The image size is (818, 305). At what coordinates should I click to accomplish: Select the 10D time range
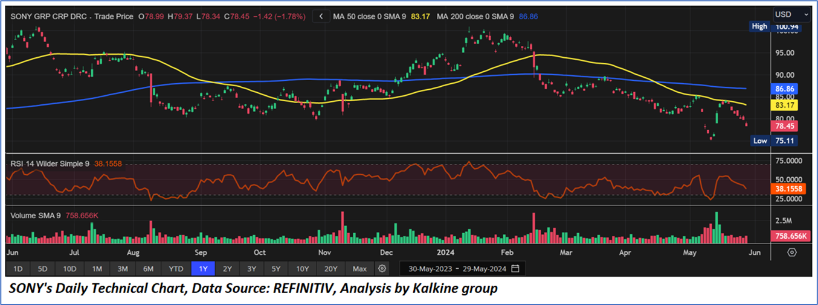[69, 268]
